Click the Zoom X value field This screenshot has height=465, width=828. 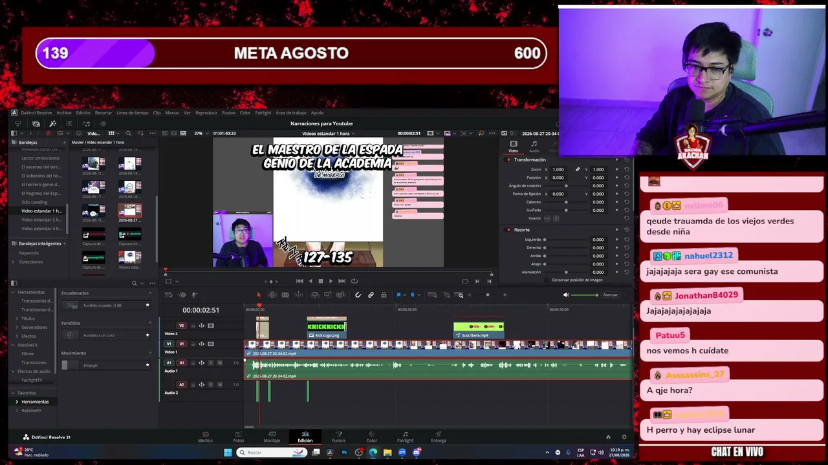click(x=559, y=170)
